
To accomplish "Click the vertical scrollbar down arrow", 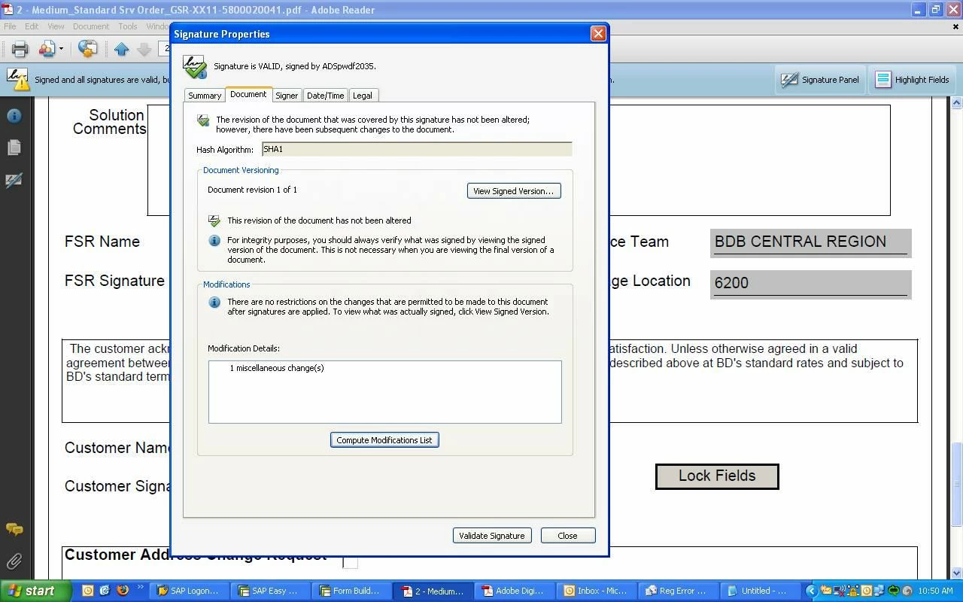I will (x=956, y=573).
